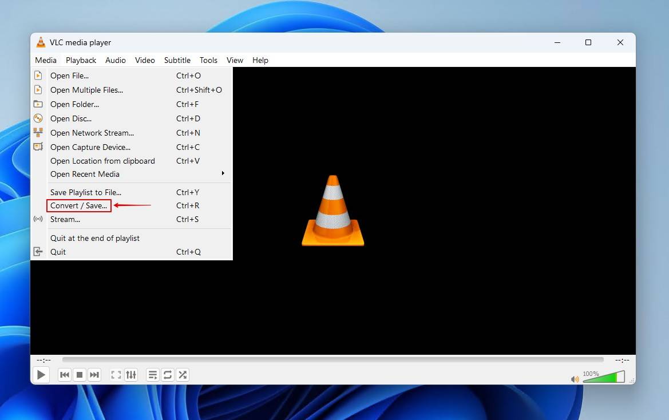Click the Stop playback icon
This screenshot has height=420, width=669.
79,375
